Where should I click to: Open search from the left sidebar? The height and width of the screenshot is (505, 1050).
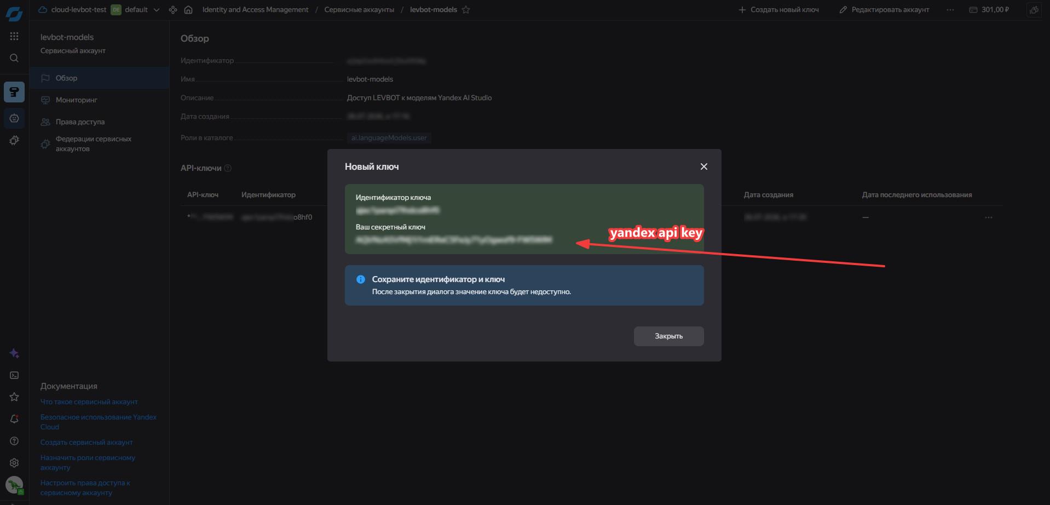coord(14,58)
